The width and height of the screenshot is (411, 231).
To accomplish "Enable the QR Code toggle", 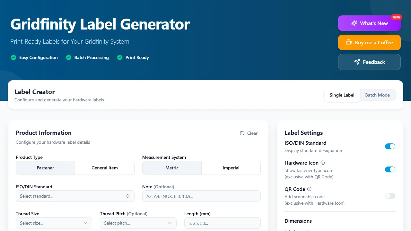I will click(390, 196).
